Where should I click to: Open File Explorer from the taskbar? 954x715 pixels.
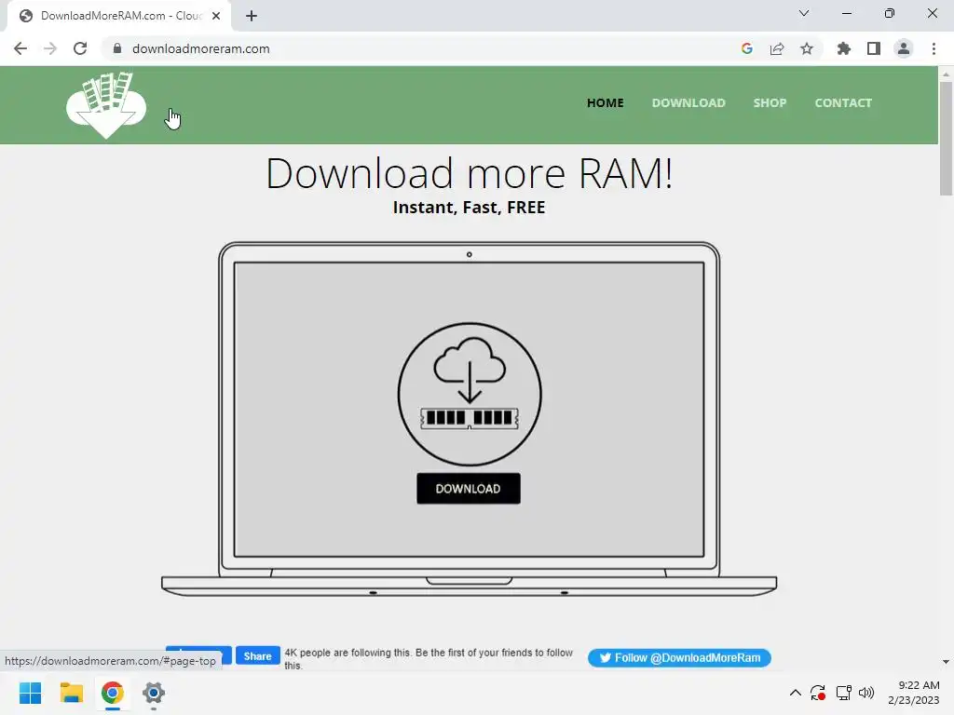click(71, 693)
